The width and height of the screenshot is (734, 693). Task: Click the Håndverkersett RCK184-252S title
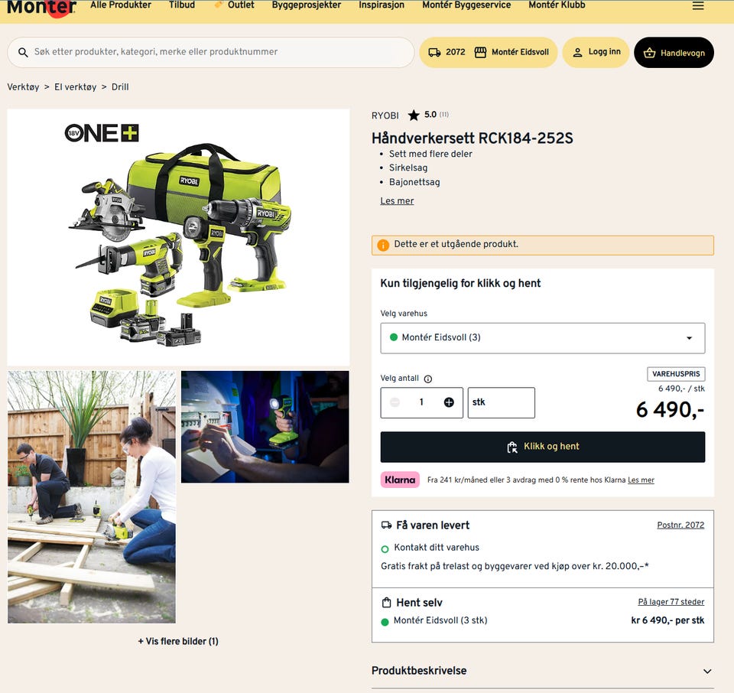(x=472, y=138)
